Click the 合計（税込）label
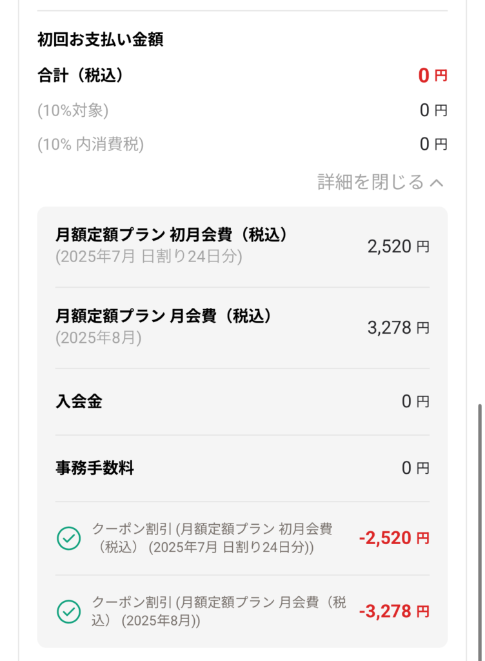Screen dimensions: 485x661 coord(81,76)
